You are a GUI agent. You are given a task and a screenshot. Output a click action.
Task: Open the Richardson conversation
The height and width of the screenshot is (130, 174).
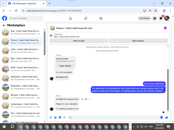coord(22,87)
